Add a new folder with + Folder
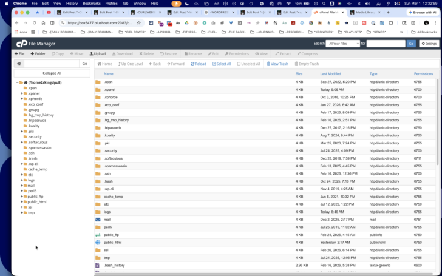Viewport: 442px width, 276px height. point(38,54)
